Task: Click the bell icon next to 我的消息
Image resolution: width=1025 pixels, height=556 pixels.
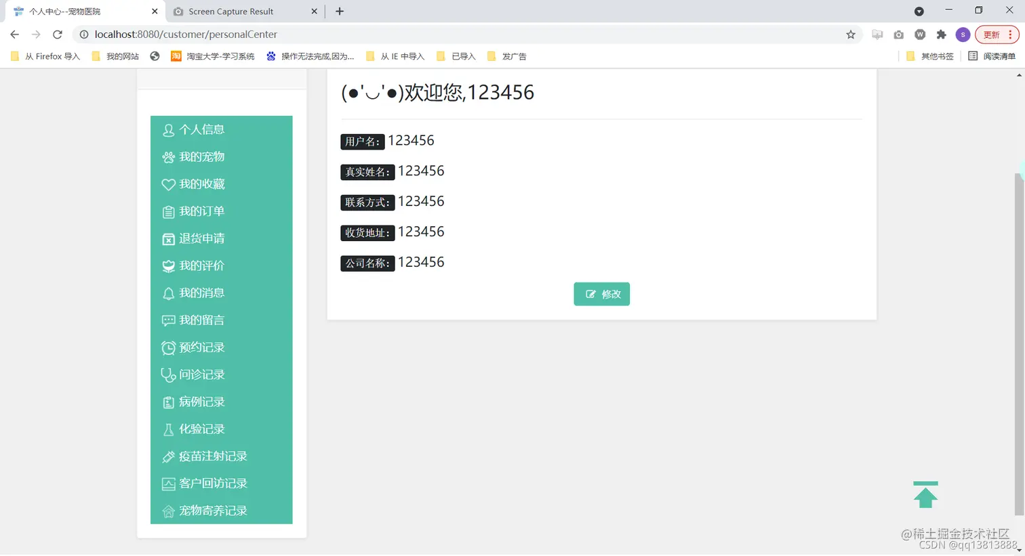Action: (x=168, y=293)
